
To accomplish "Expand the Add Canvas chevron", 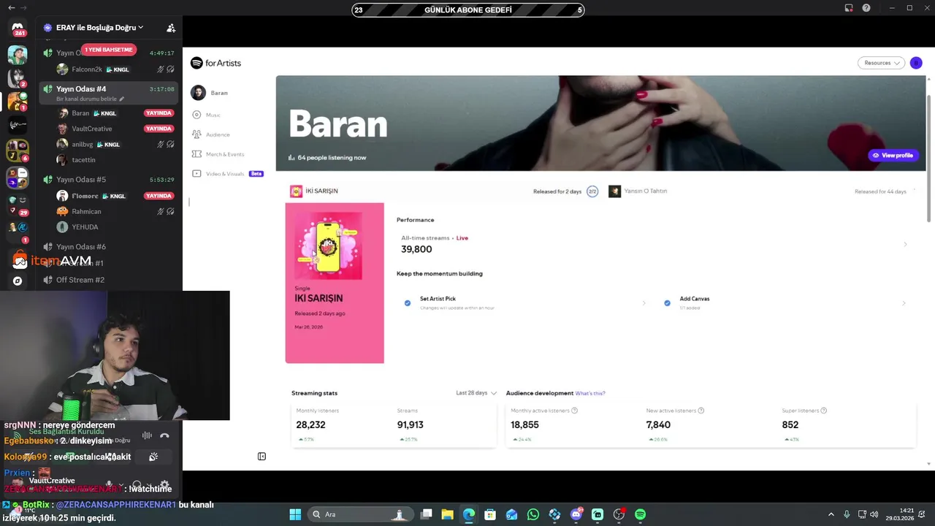I will (905, 303).
